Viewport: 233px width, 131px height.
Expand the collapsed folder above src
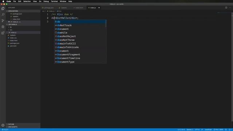23,27
